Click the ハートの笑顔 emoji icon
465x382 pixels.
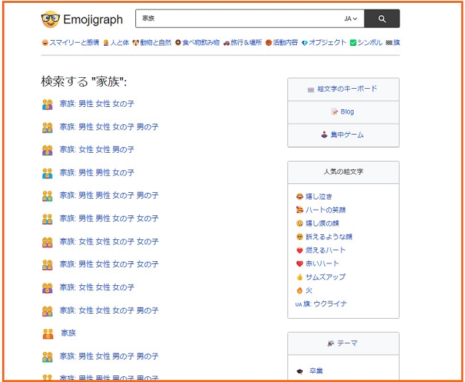click(299, 210)
